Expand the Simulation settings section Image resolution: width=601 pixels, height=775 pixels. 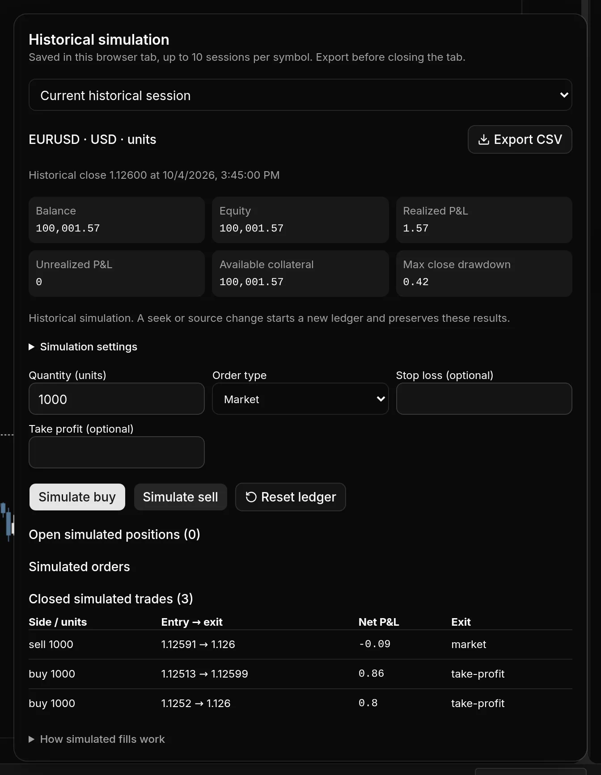(x=83, y=347)
